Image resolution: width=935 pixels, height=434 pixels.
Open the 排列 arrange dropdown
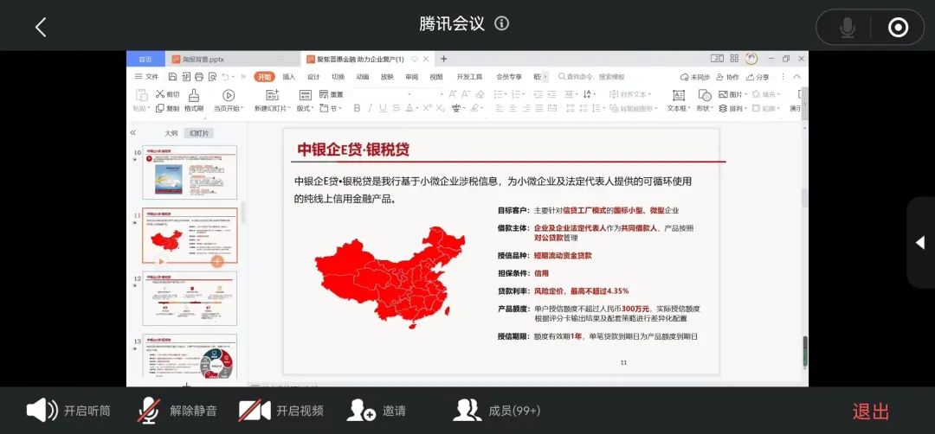tap(732, 108)
